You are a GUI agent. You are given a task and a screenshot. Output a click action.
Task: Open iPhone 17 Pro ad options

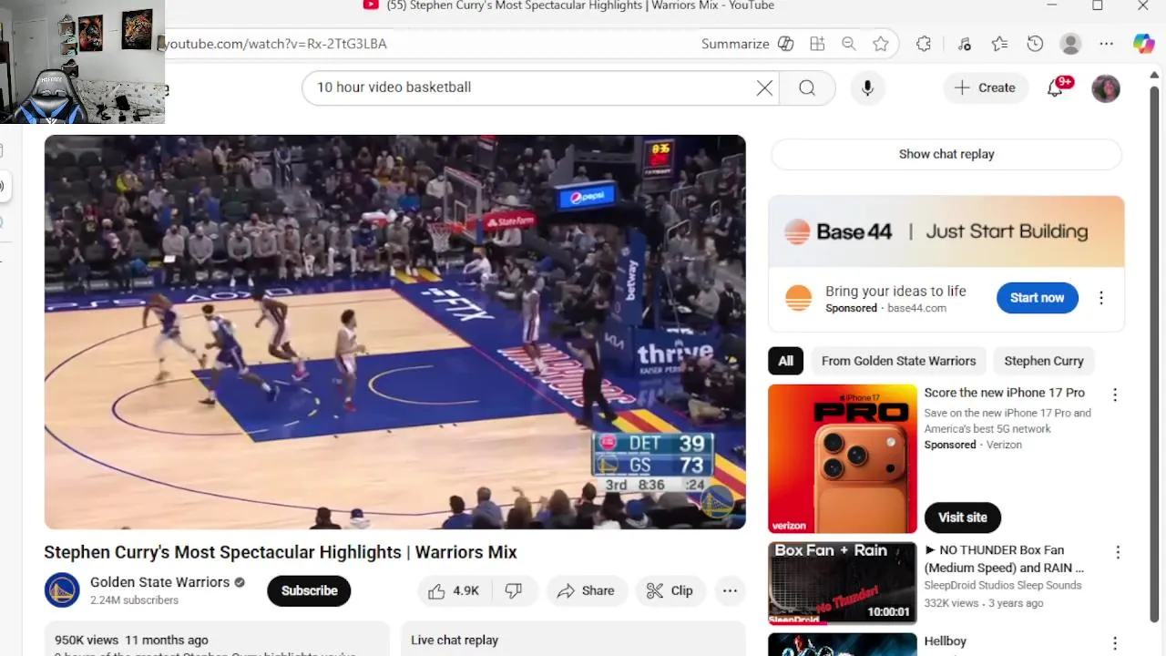click(x=1115, y=395)
